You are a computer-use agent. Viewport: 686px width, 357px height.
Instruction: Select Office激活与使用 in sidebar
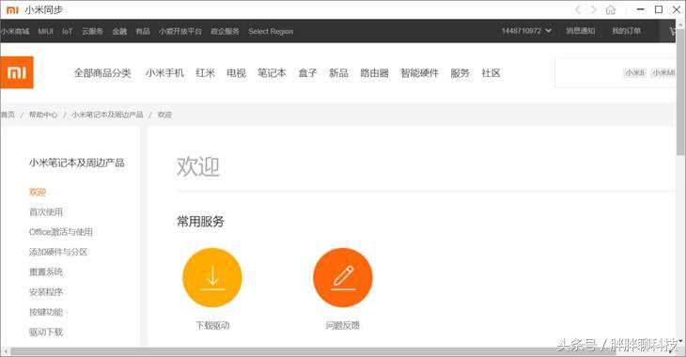pos(61,232)
